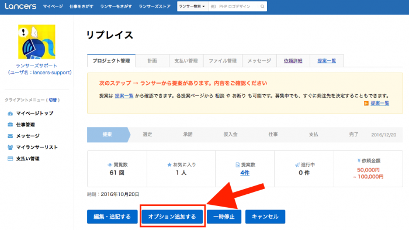Open ランサーズサポート profile link
Viewport: 409px width, 230px height.
[36, 66]
